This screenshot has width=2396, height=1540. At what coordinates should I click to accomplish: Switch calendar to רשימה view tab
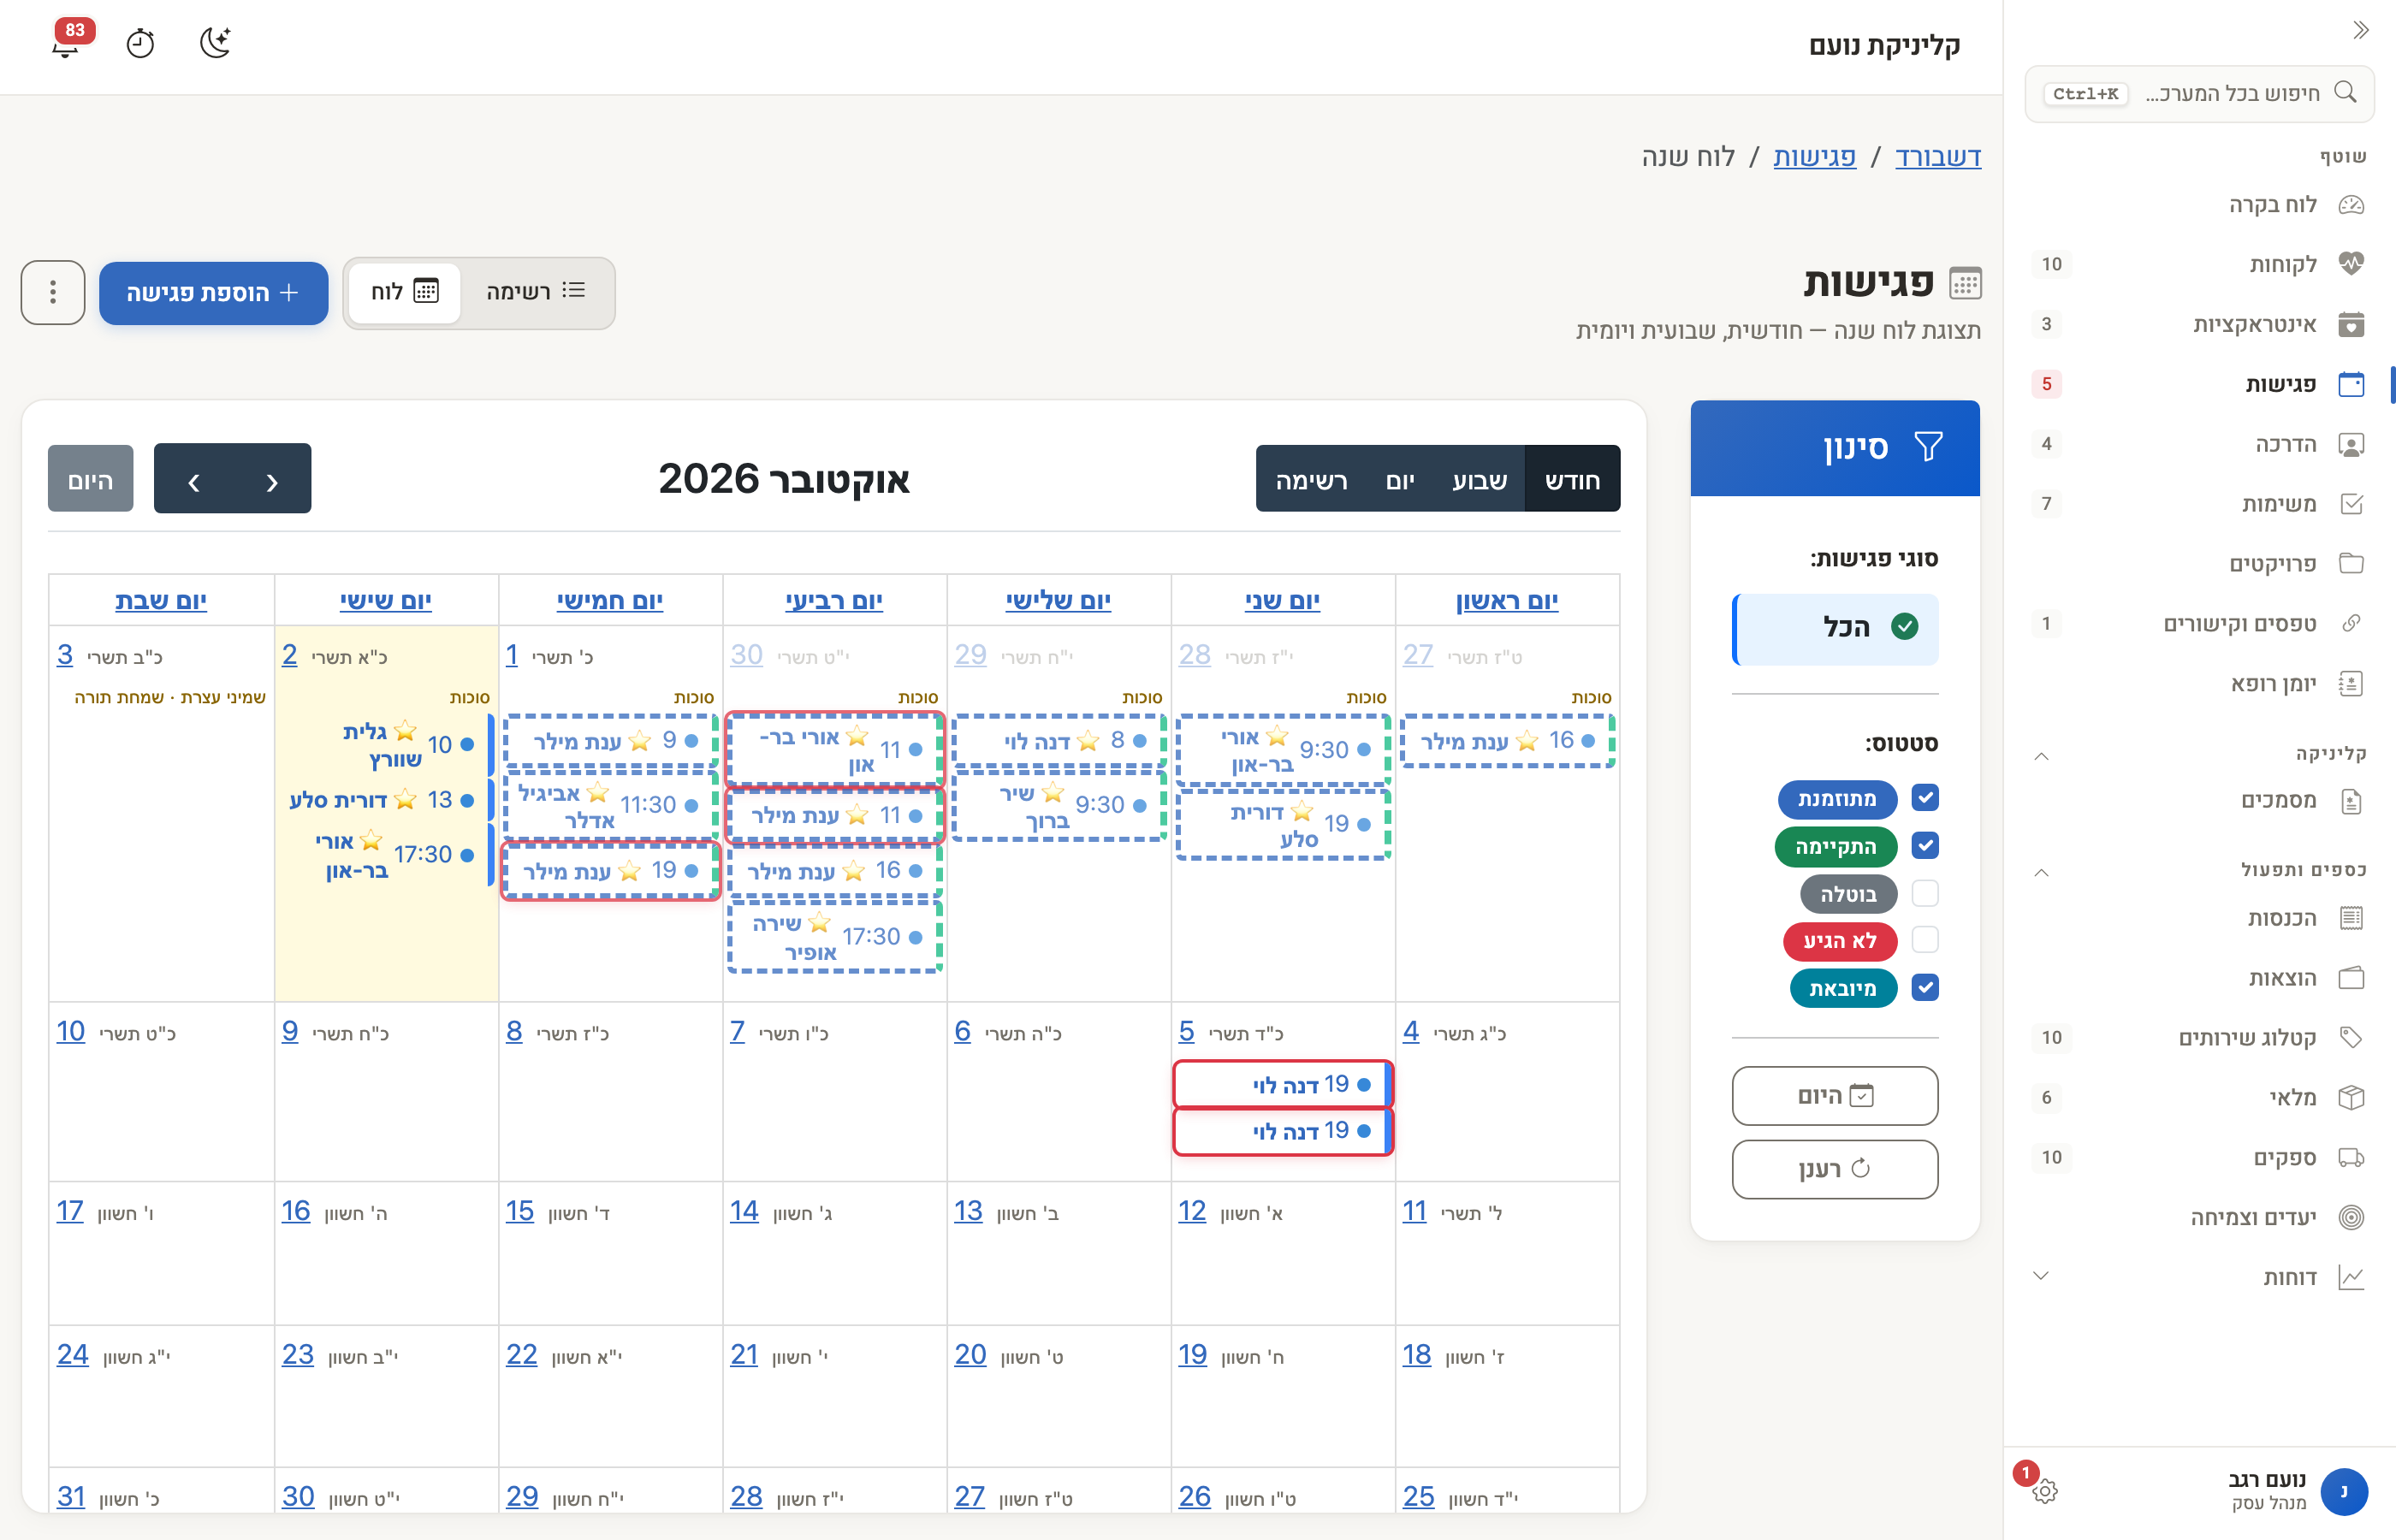coord(1311,480)
